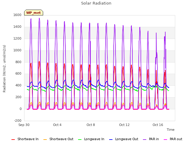Toggle the PAR in legend entry
The height and width of the screenshot is (145, 193).
point(151,139)
